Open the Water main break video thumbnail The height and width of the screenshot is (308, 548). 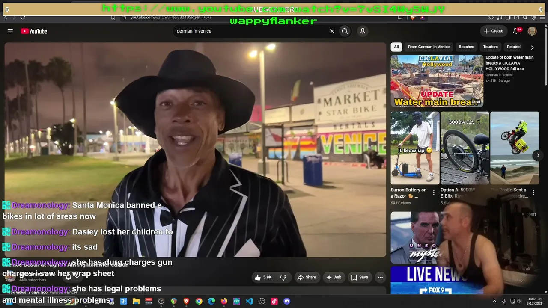437,81
